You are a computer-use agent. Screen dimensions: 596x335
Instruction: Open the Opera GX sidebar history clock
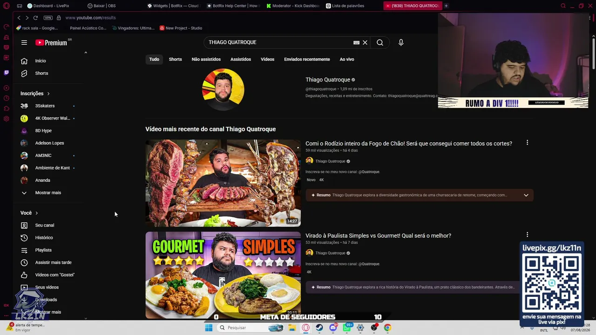(x=7, y=98)
